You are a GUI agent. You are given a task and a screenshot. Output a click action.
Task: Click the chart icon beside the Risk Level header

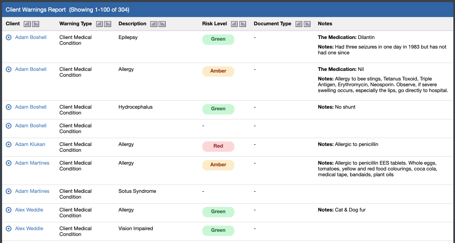pos(234,24)
